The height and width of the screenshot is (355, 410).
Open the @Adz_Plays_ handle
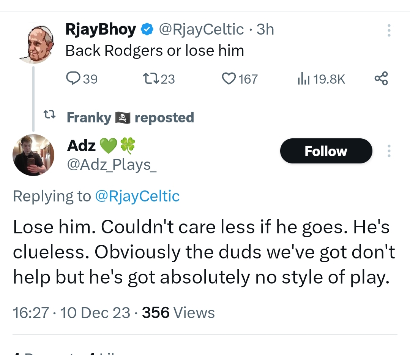click(112, 165)
